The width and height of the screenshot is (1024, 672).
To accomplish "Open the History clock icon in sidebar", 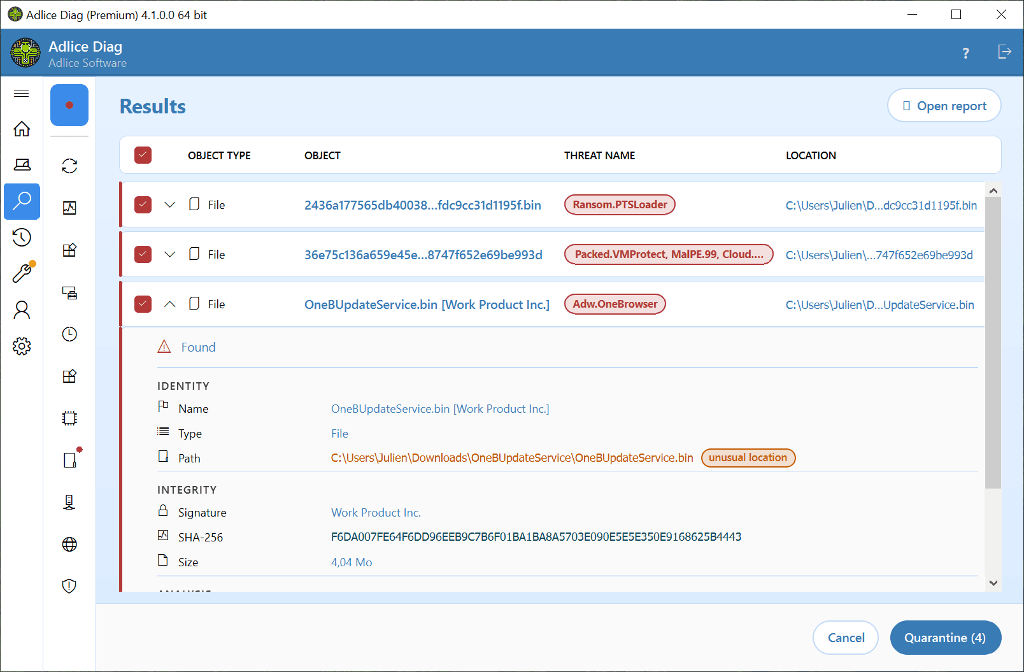I will 22,238.
